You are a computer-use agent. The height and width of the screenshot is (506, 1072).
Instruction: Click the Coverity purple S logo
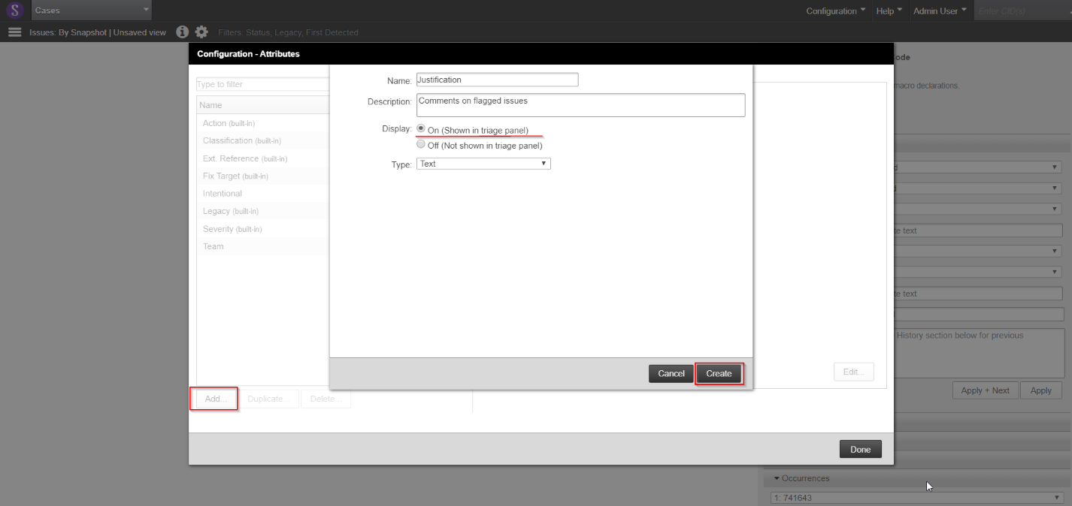15,11
